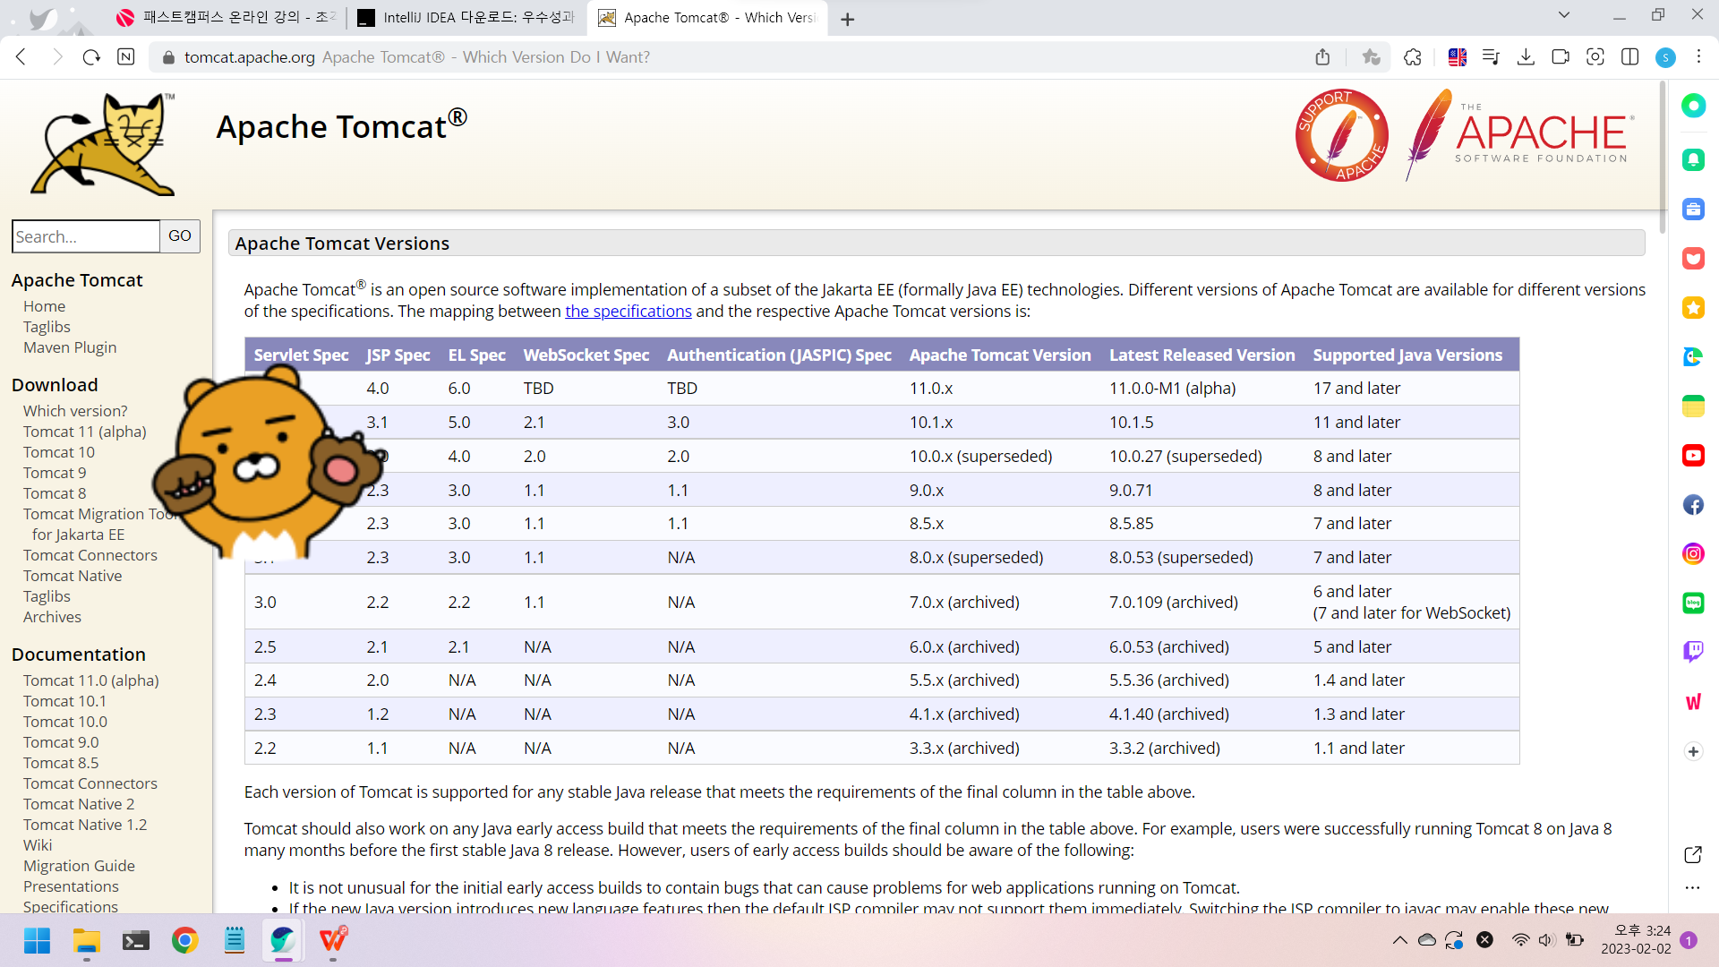This screenshot has width=1719, height=967.
Task: Expand the tab search dropdown arrow
Action: coord(1564,15)
